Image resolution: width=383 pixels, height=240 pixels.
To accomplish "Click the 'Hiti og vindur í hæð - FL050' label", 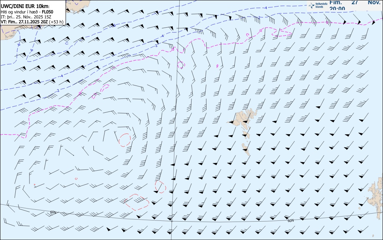I will [x=27, y=12].
